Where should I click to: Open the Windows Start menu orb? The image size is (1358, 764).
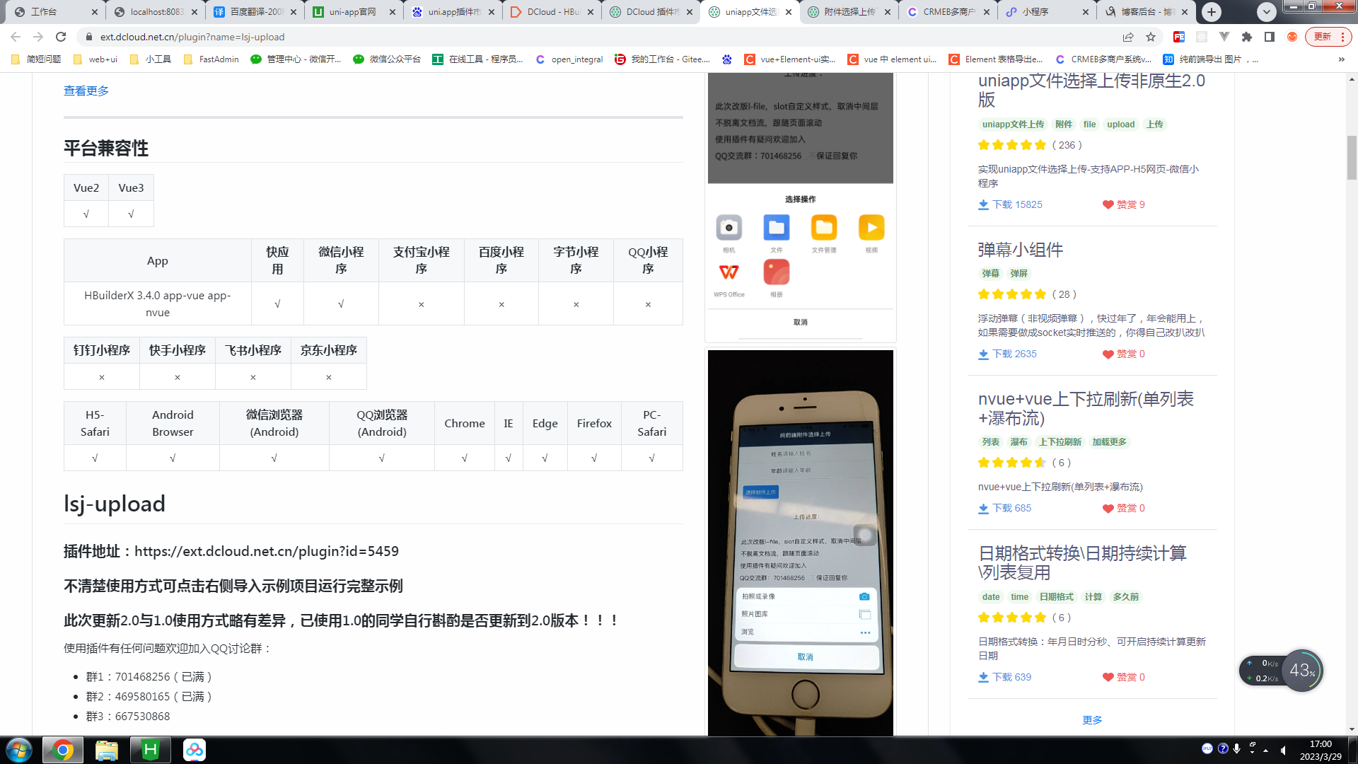pos(19,750)
